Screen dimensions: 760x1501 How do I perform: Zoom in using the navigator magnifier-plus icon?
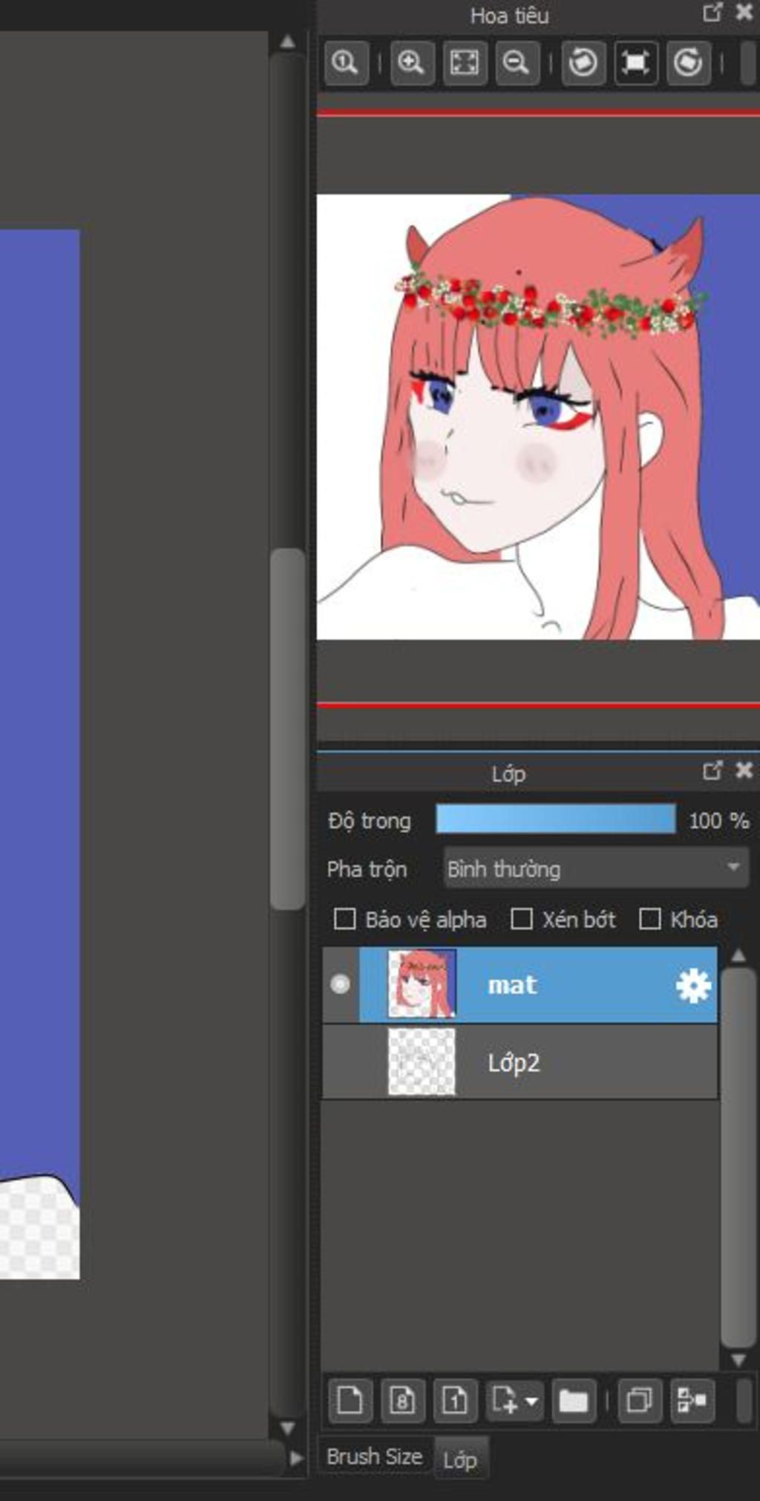(411, 62)
